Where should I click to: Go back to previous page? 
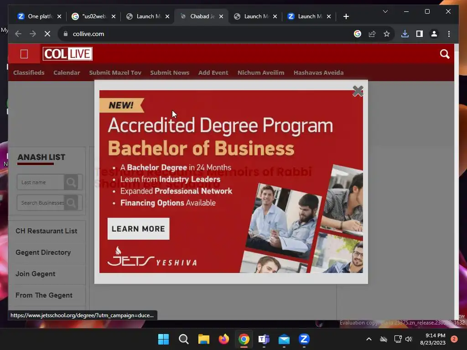(x=18, y=34)
